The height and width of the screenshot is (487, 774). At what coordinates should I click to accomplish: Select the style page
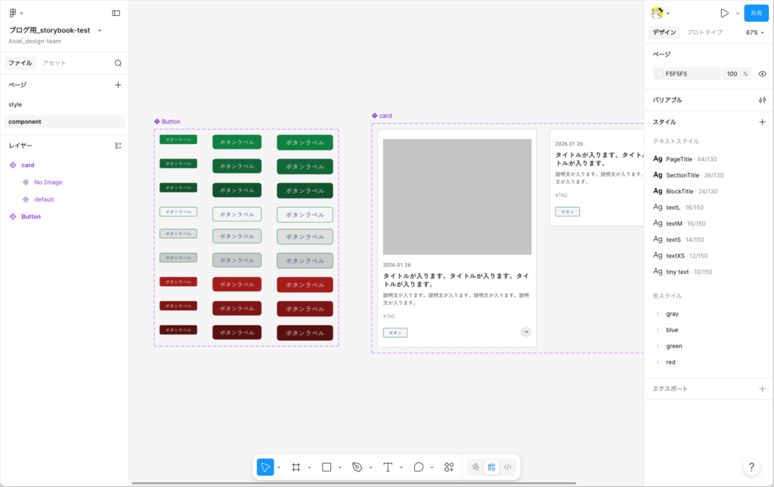pyautogui.click(x=64, y=104)
